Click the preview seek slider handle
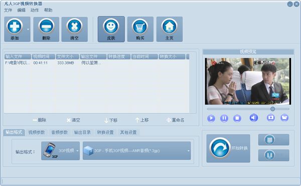The width and height of the screenshot is (301, 186). 272,109
